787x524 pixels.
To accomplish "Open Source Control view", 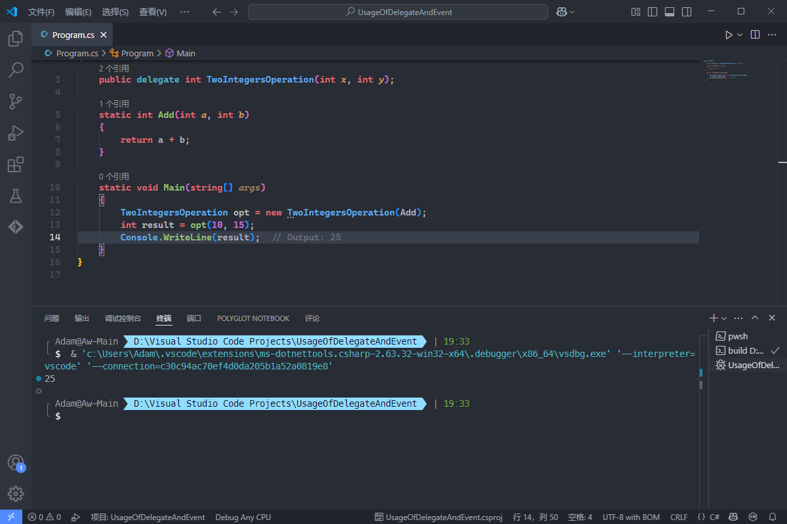I will [x=16, y=102].
